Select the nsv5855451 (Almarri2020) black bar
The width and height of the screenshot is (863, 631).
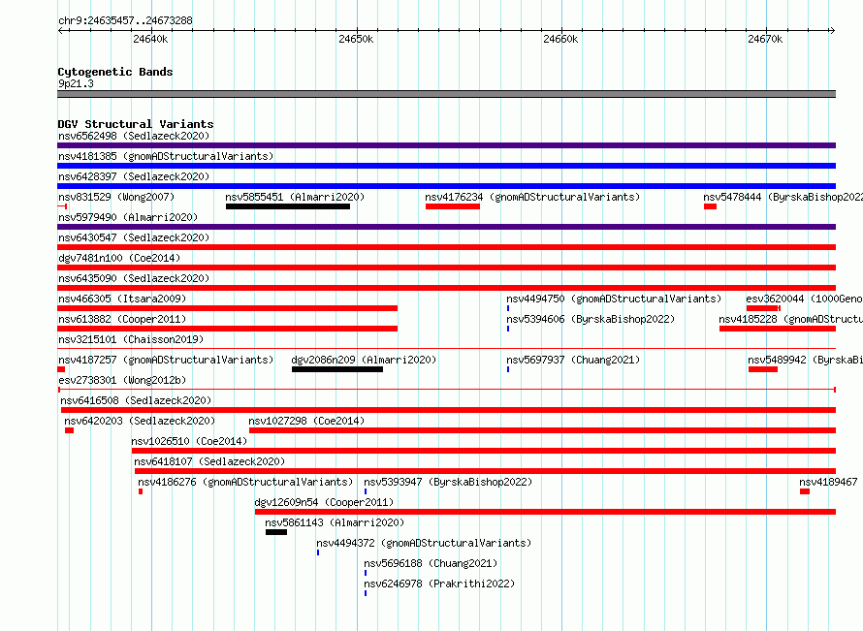point(288,206)
